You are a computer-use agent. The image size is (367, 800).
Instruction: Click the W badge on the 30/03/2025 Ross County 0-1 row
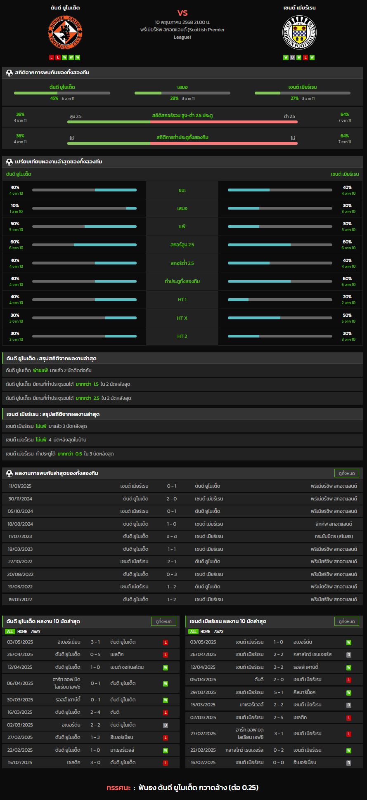point(166,700)
